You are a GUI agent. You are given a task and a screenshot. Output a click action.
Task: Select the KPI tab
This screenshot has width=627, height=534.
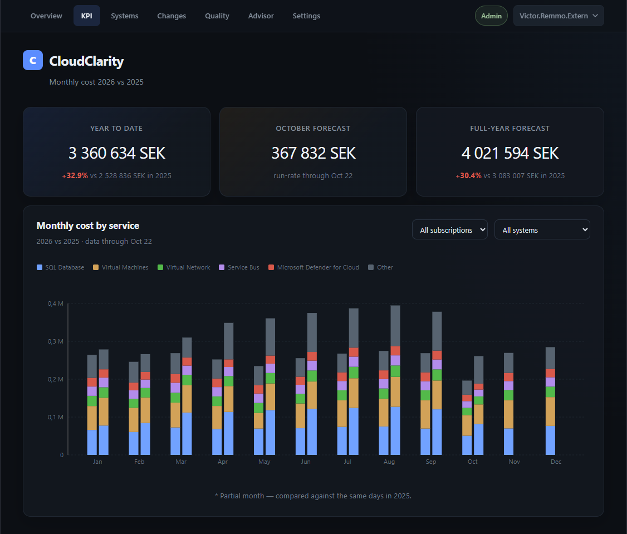87,16
